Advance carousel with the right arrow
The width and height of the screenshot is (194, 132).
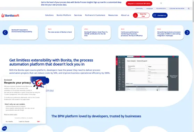point(187,32)
